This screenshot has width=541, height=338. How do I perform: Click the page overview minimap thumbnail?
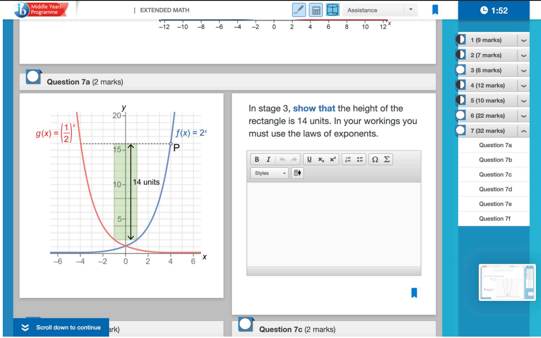point(507,282)
